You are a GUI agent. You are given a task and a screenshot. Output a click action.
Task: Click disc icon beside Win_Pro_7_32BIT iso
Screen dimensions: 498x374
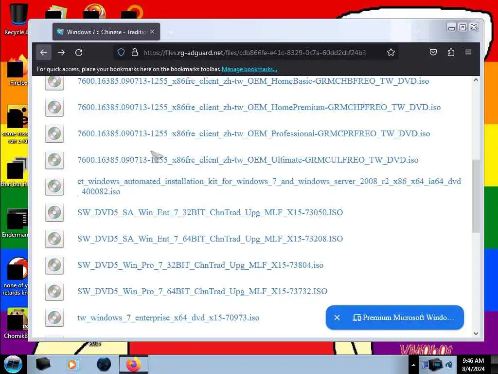pos(54,265)
